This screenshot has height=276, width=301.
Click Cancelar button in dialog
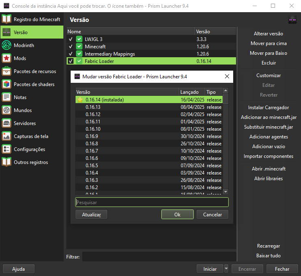click(212, 214)
